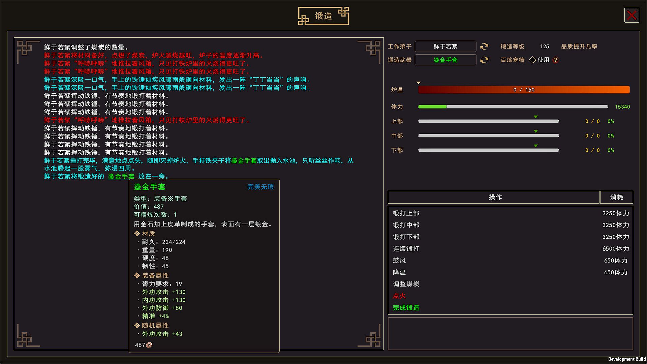The height and width of the screenshot is (364, 647).
Task: Click the green triangle marker above 上部 bar
Action: click(536, 117)
